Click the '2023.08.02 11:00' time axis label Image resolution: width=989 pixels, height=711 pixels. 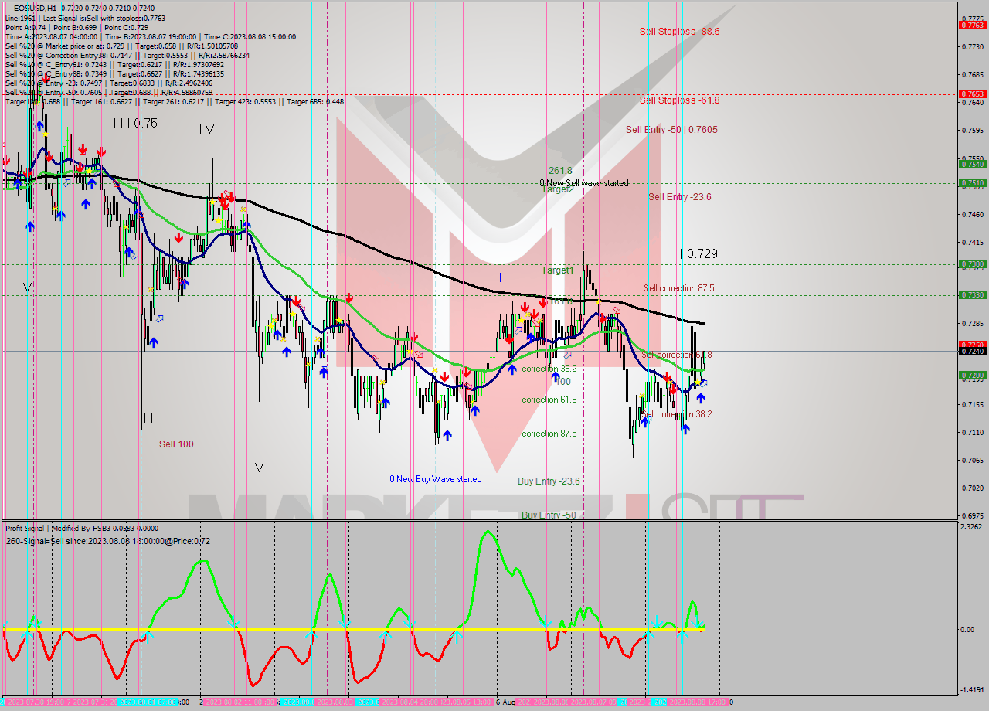click(239, 702)
